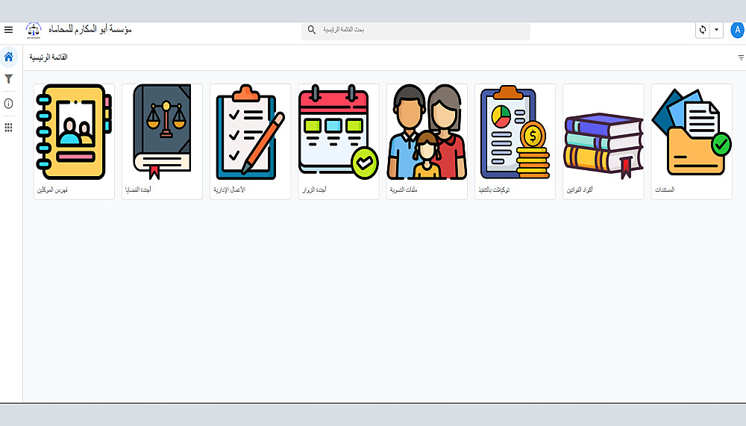Viewport: 746px width, 426px height.
Task: Click the 'فهرس الموكلين' label
Action: (52, 189)
